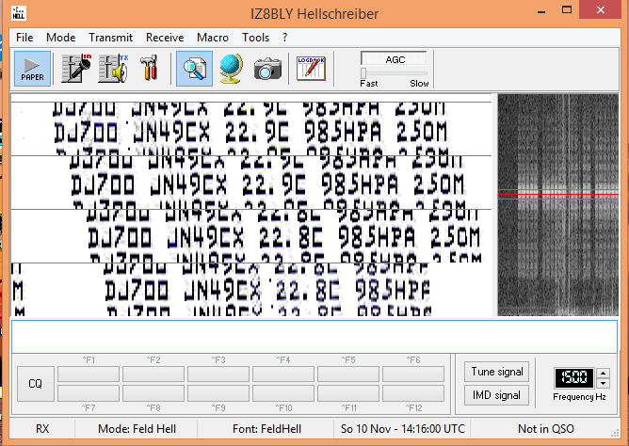Click the CQ button
Image resolution: width=629 pixels, height=446 pixels.
click(36, 384)
